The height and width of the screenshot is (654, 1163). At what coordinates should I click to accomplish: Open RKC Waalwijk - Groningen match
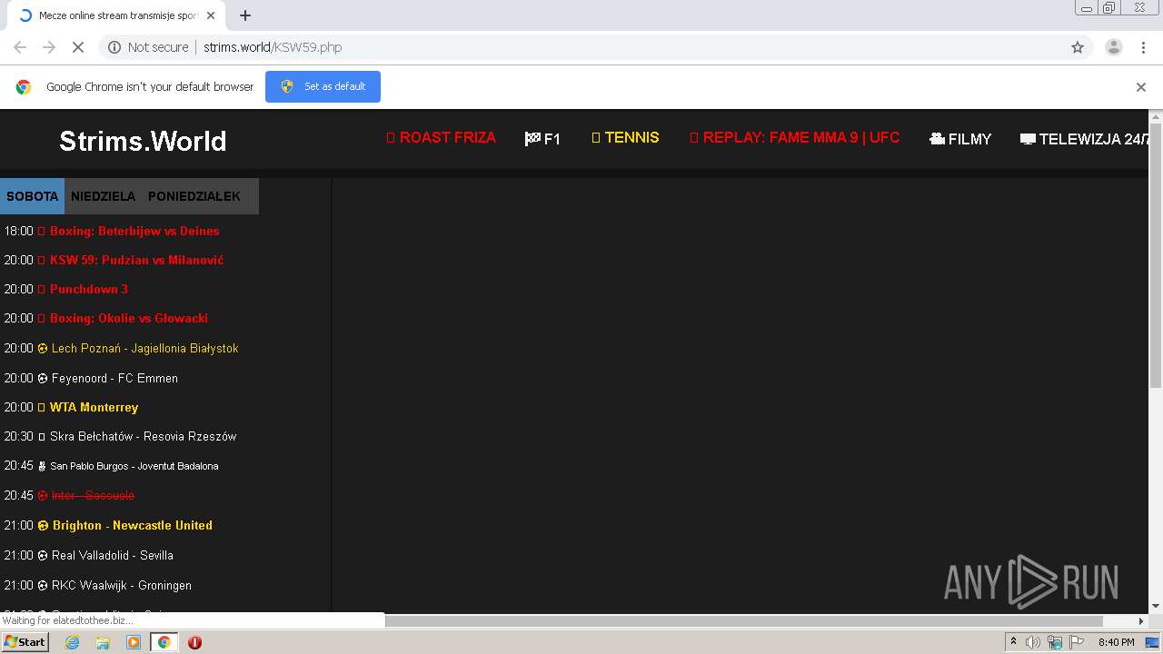122,585
